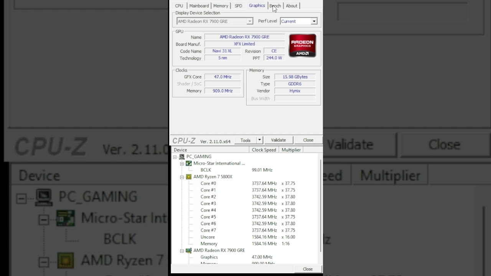Click the PC_GAMING label
Viewport: 491px width, 276px height.
[x=199, y=157]
